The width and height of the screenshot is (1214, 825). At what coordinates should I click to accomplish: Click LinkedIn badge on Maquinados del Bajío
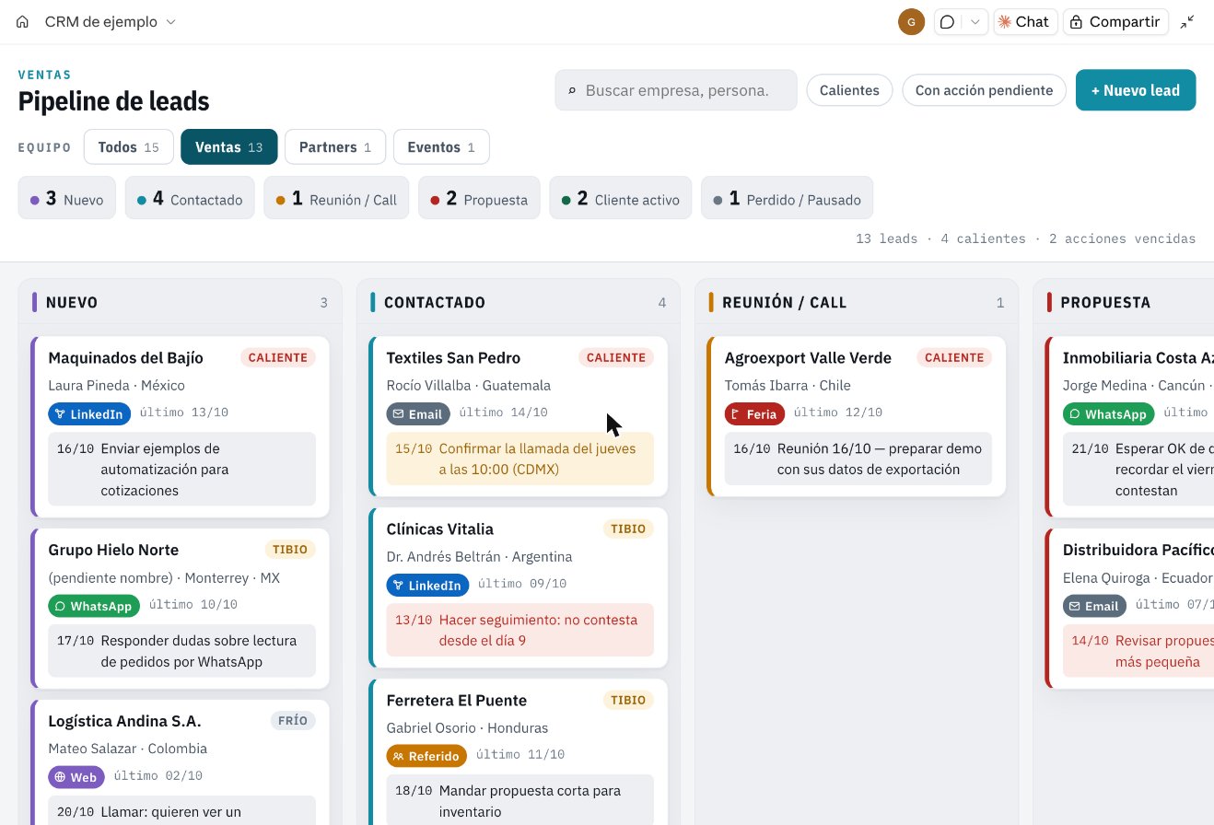click(x=89, y=414)
